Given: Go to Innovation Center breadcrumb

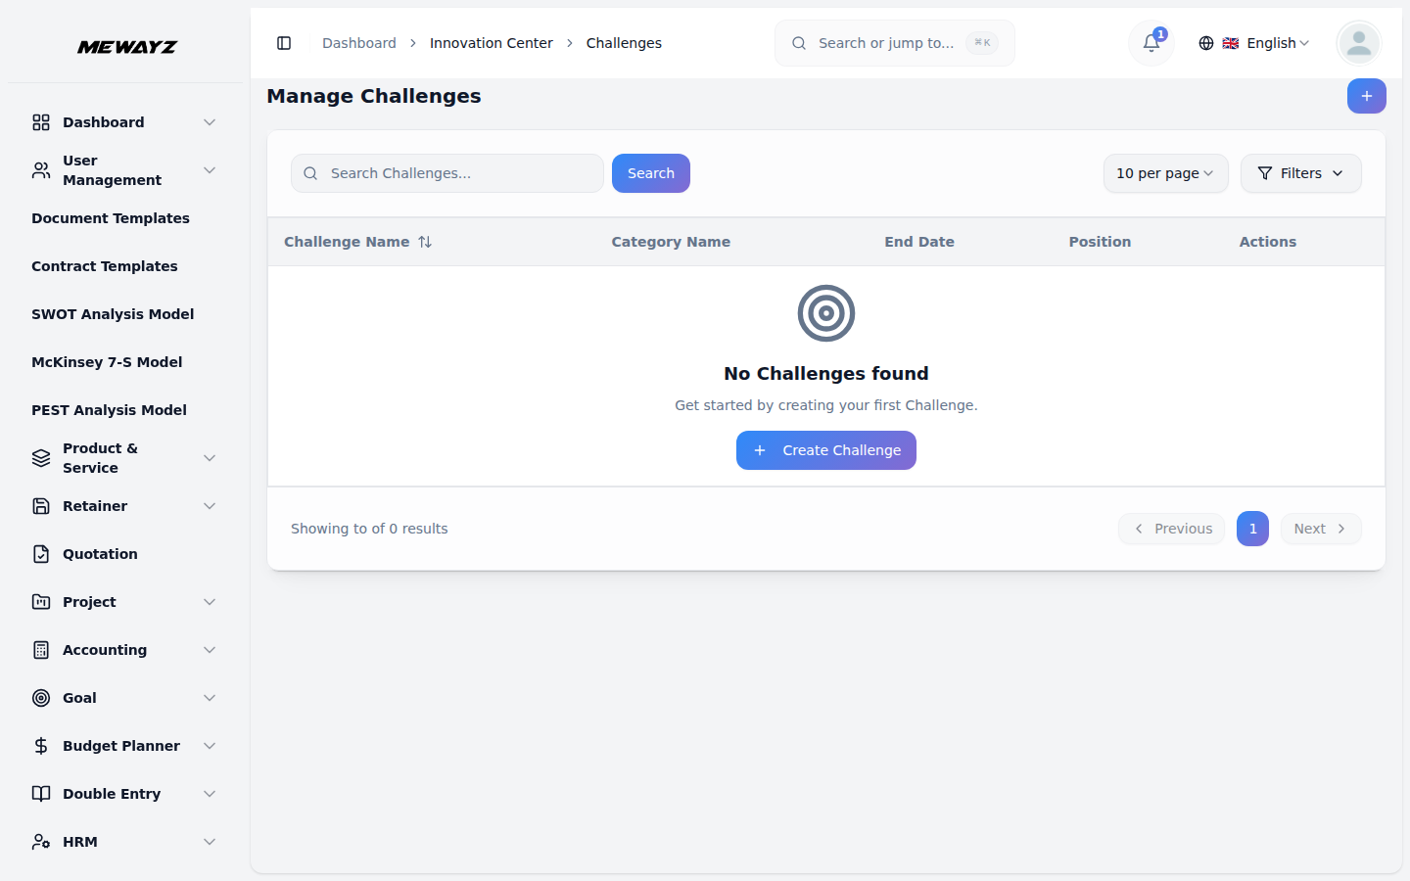Looking at the screenshot, I should click(492, 43).
